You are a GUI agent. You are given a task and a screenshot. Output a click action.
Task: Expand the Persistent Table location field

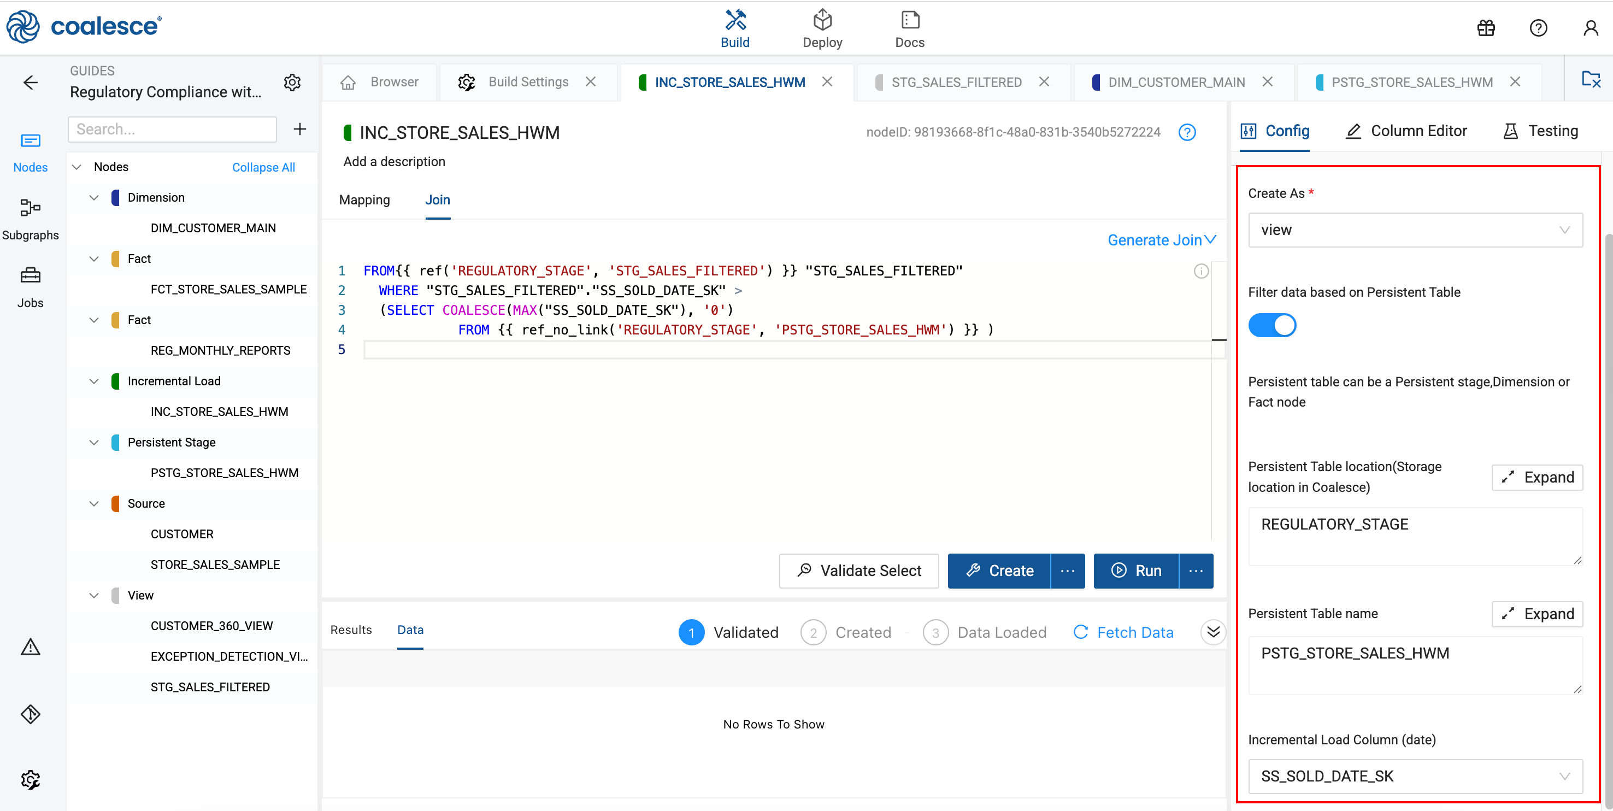tap(1537, 477)
